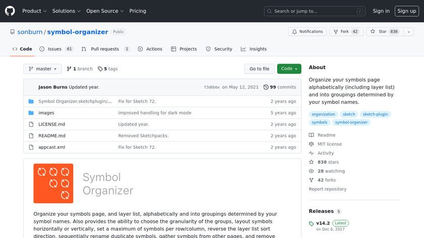
Task: Click the Sign up button
Action: 406,11
